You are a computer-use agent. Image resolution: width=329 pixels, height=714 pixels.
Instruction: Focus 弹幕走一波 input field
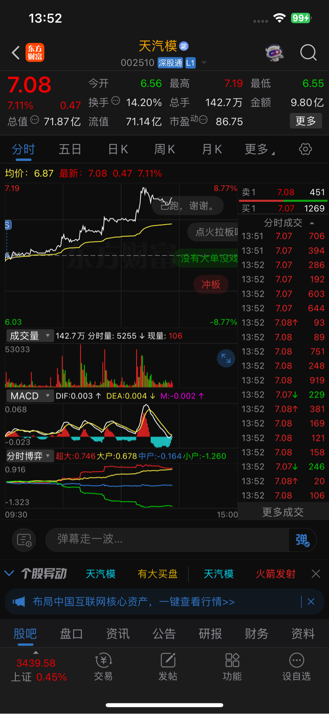[x=167, y=540]
